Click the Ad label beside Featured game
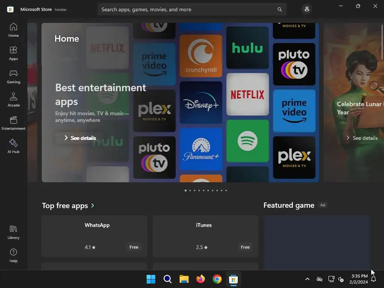Viewport: 384px width, 288px height. coord(323,205)
